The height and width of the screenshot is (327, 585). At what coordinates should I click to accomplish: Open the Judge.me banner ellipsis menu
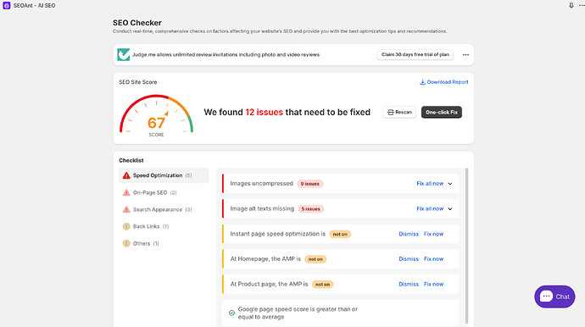tap(465, 55)
